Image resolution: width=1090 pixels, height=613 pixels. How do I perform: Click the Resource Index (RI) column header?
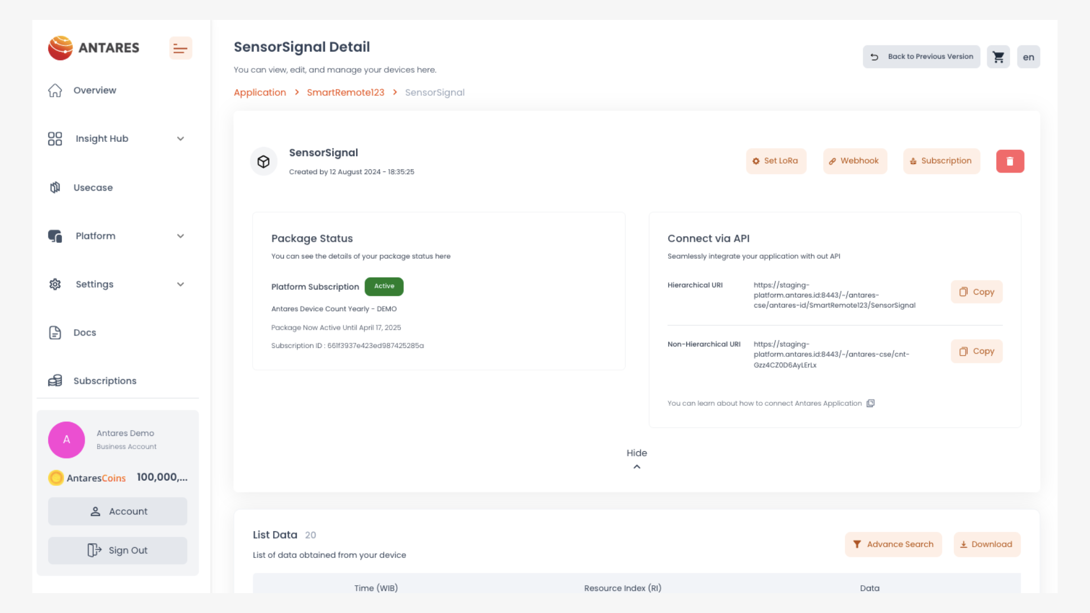pos(623,589)
